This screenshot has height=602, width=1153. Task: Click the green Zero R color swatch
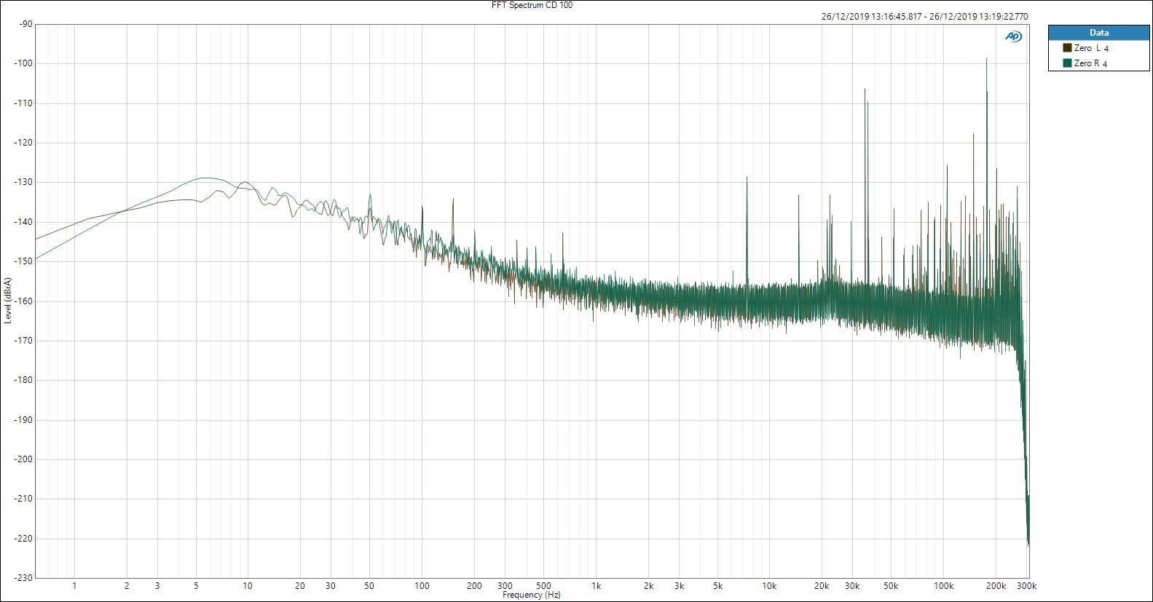click(1067, 63)
